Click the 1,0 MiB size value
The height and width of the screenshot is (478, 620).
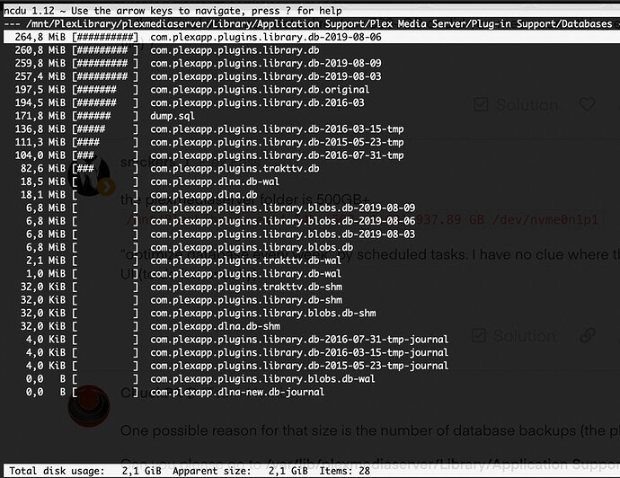[46, 274]
